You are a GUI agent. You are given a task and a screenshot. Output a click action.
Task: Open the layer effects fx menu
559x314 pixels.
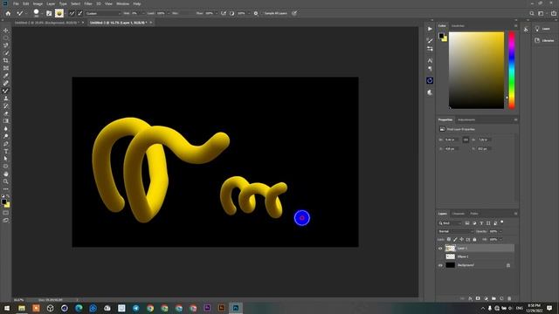[470, 298]
